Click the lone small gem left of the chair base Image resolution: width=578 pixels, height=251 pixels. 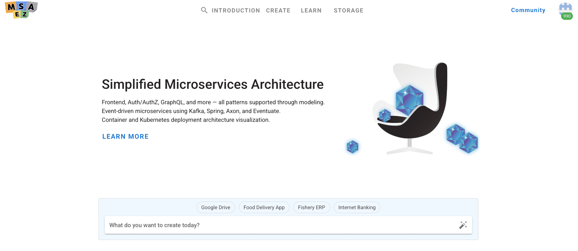coord(352,147)
